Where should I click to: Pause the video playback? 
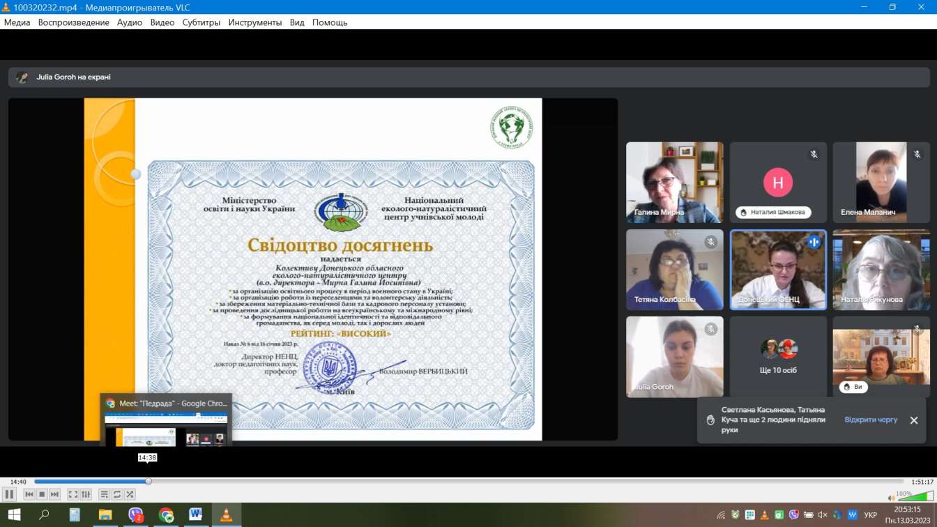(9, 494)
